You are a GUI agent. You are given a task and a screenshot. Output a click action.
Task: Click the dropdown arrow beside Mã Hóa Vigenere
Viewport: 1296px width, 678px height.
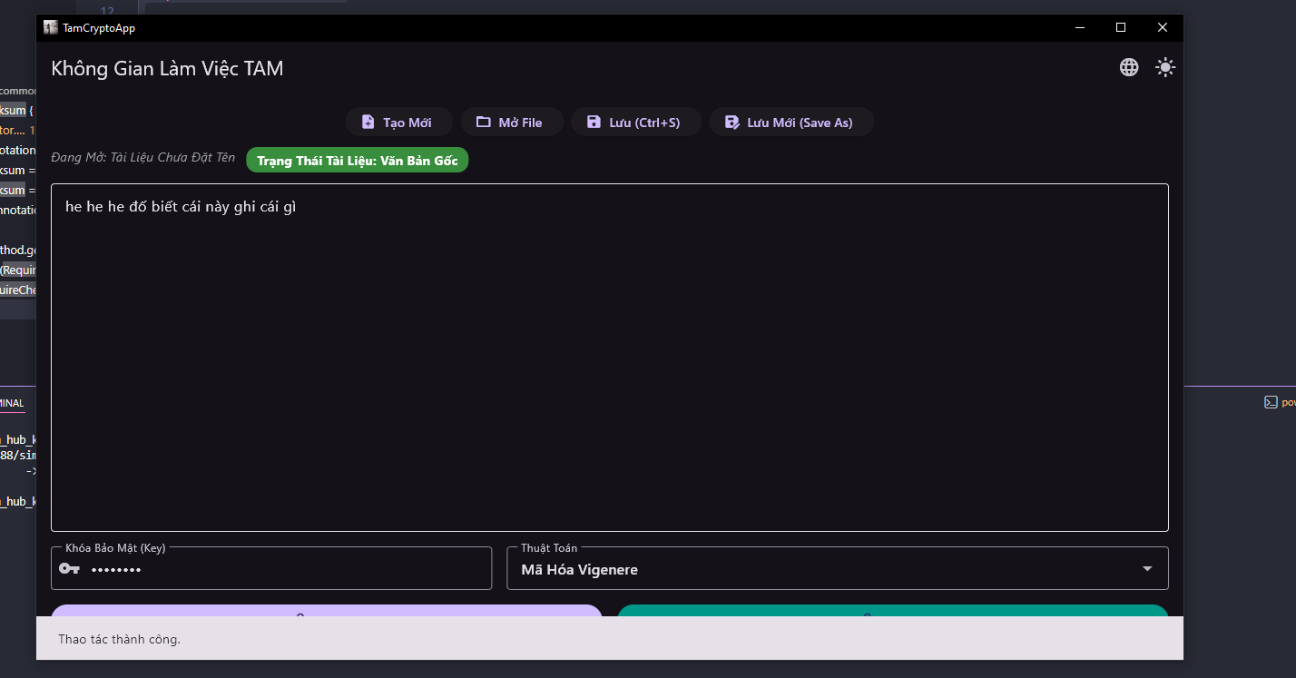[1147, 569]
